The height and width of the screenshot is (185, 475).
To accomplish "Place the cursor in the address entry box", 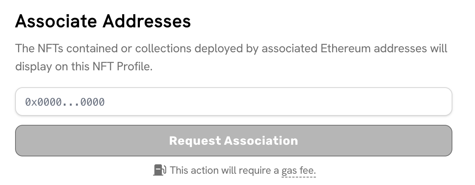I will pos(233,102).
